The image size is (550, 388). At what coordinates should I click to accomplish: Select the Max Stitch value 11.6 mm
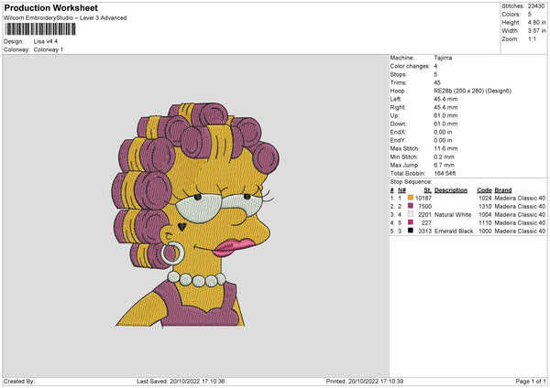pos(445,148)
